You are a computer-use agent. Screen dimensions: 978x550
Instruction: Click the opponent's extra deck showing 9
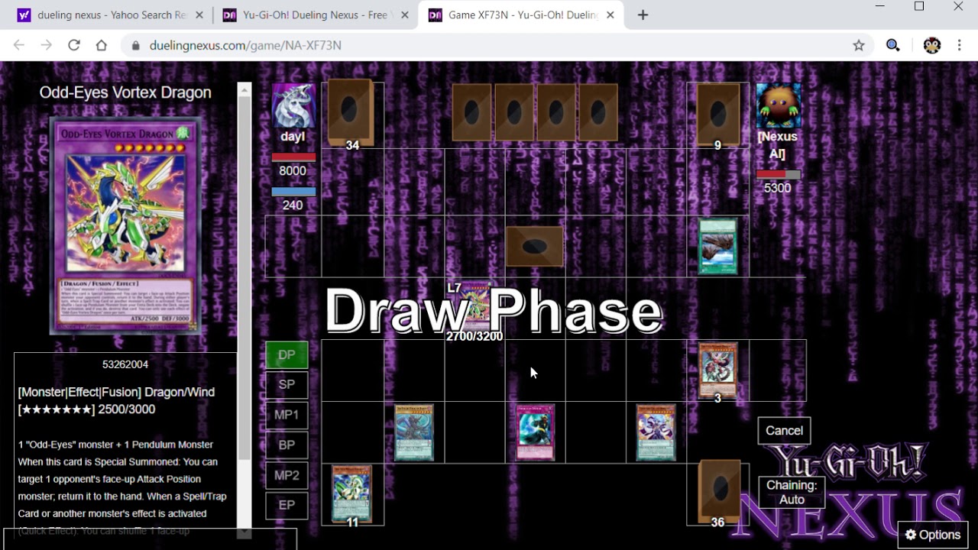tap(717, 113)
